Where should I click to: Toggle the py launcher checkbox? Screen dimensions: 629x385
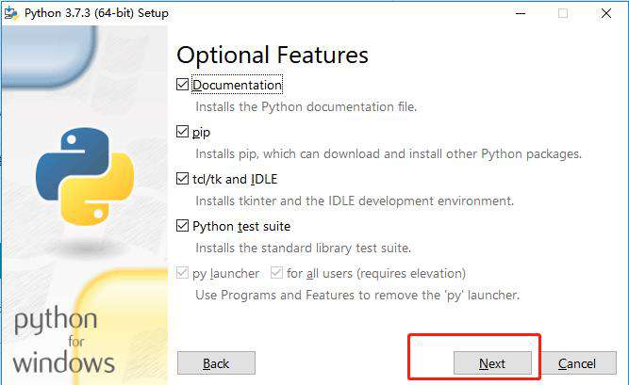point(182,273)
